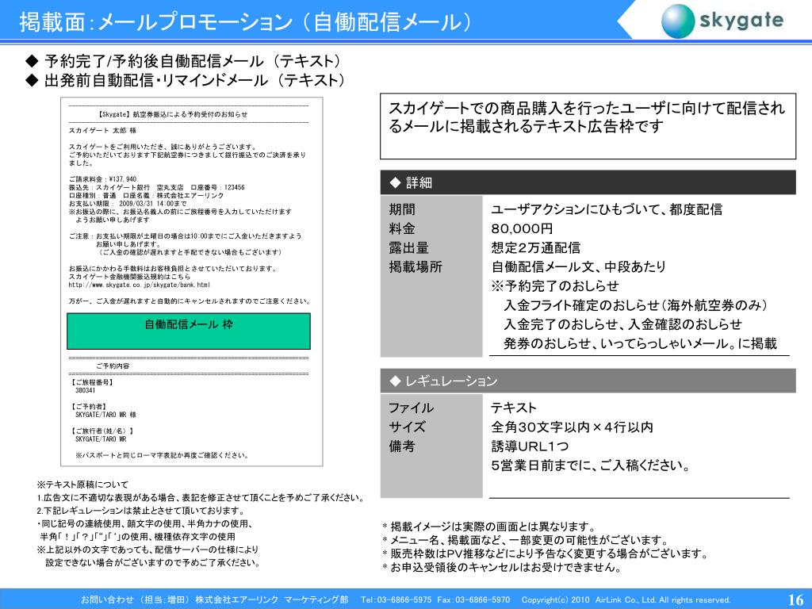This screenshot has height=609, width=812.
Task: Click the value "自動配信メール文、中段あたり"
Action: [x=578, y=266]
